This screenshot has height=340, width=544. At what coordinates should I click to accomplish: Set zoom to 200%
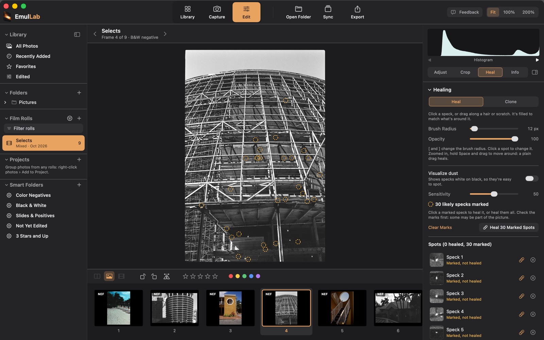528,12
